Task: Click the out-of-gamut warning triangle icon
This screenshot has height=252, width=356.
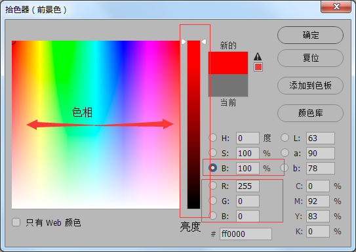Action: tap(258, 56)
